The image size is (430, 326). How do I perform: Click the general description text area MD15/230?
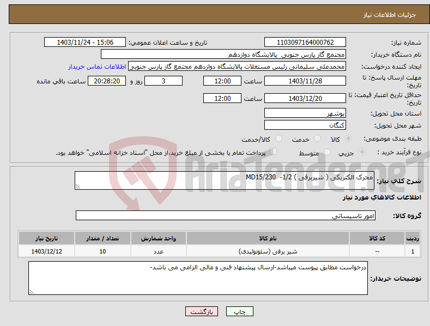coord(225,180)
